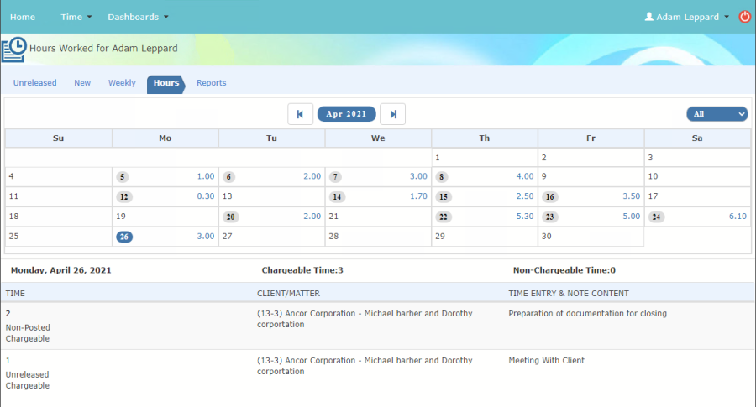756x407 pixels.
Task: Select day 12 badge in calendar
Action: [124, 196]
